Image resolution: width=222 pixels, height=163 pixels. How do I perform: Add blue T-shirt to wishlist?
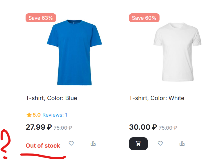point(71,143)
